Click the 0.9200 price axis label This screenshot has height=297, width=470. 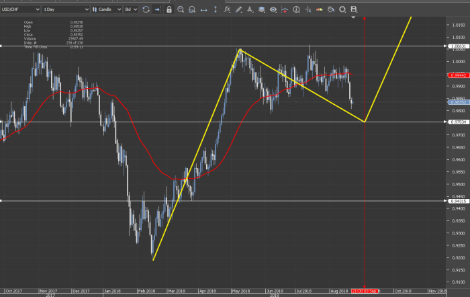(459, 258)
